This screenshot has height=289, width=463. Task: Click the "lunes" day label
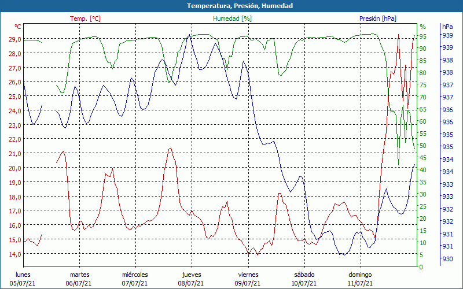(x=23, y=275)
